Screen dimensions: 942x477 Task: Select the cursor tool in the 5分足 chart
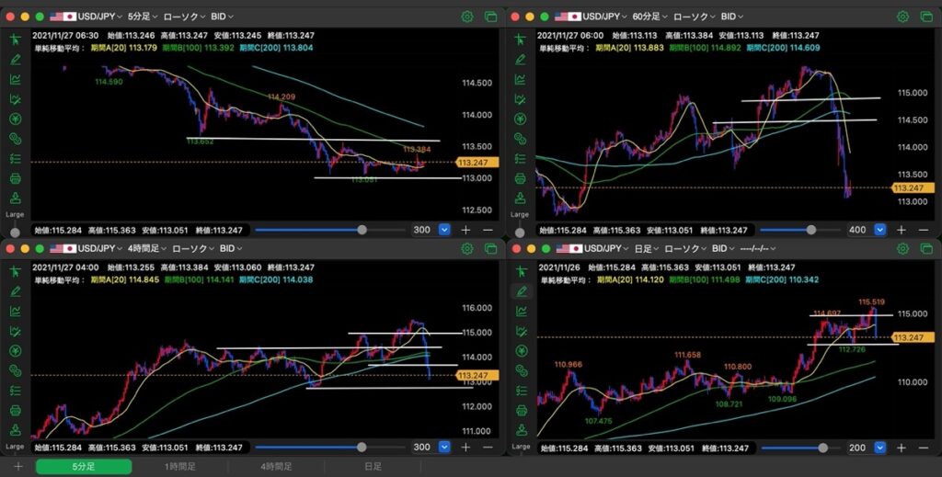coord(15,40)
